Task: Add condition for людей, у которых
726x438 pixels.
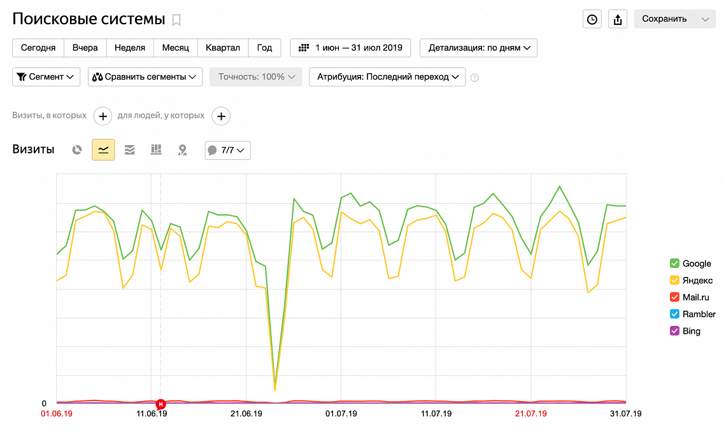Action: point(221,116)
